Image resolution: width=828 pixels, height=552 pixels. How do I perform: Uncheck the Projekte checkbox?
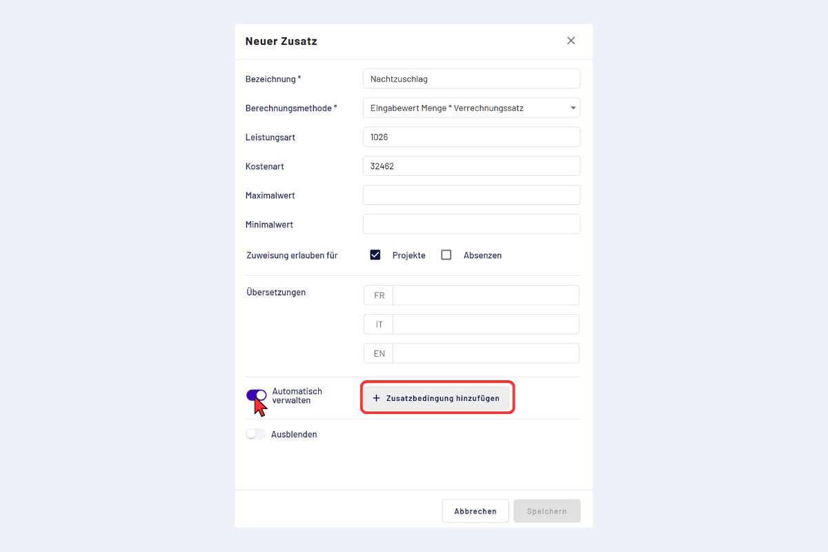tap(375, 255)
